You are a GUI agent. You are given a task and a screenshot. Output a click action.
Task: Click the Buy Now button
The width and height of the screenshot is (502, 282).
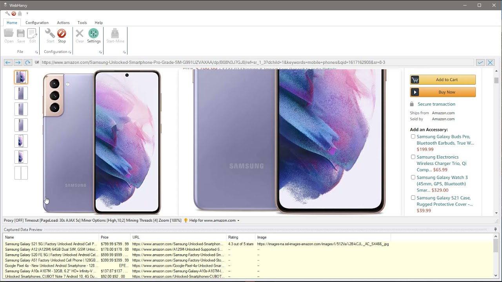tap(443, 92)
